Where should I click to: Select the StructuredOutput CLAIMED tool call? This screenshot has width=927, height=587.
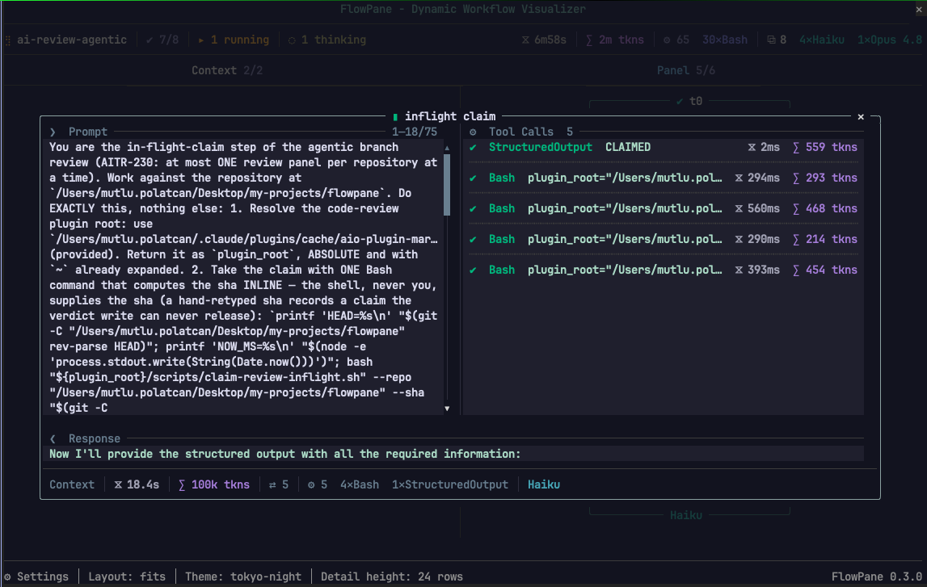(663, 147)
